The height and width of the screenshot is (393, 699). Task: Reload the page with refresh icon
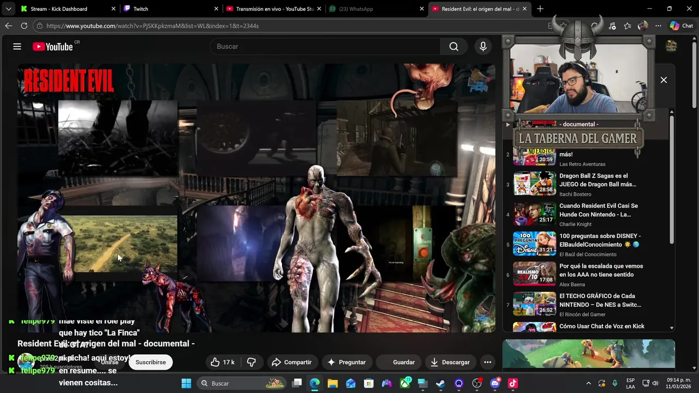(24, 26)
